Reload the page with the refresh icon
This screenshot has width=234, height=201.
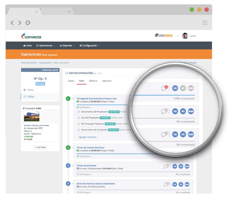click(x=28, y=23)
